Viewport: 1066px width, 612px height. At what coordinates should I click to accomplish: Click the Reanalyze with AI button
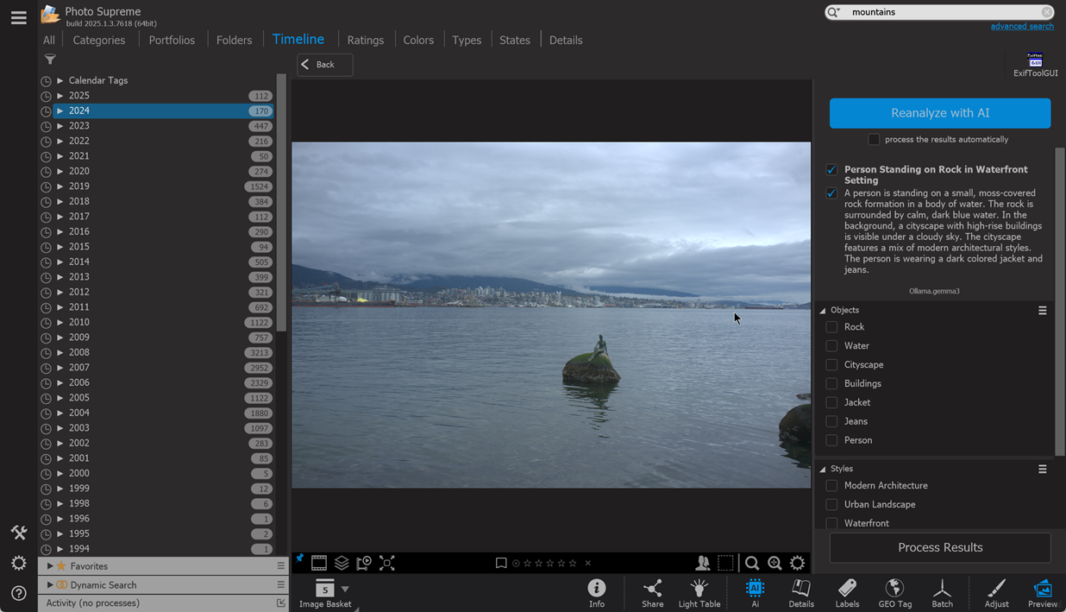pos(940,113)
